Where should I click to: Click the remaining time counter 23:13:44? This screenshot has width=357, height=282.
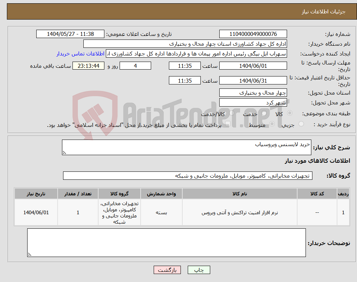88,66
